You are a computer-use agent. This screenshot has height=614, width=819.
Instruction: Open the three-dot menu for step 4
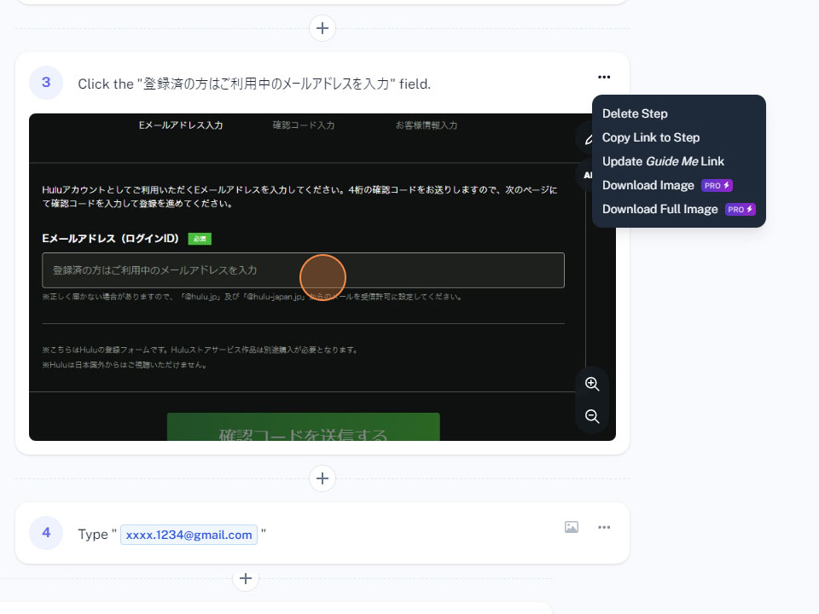tap(604, 527)
